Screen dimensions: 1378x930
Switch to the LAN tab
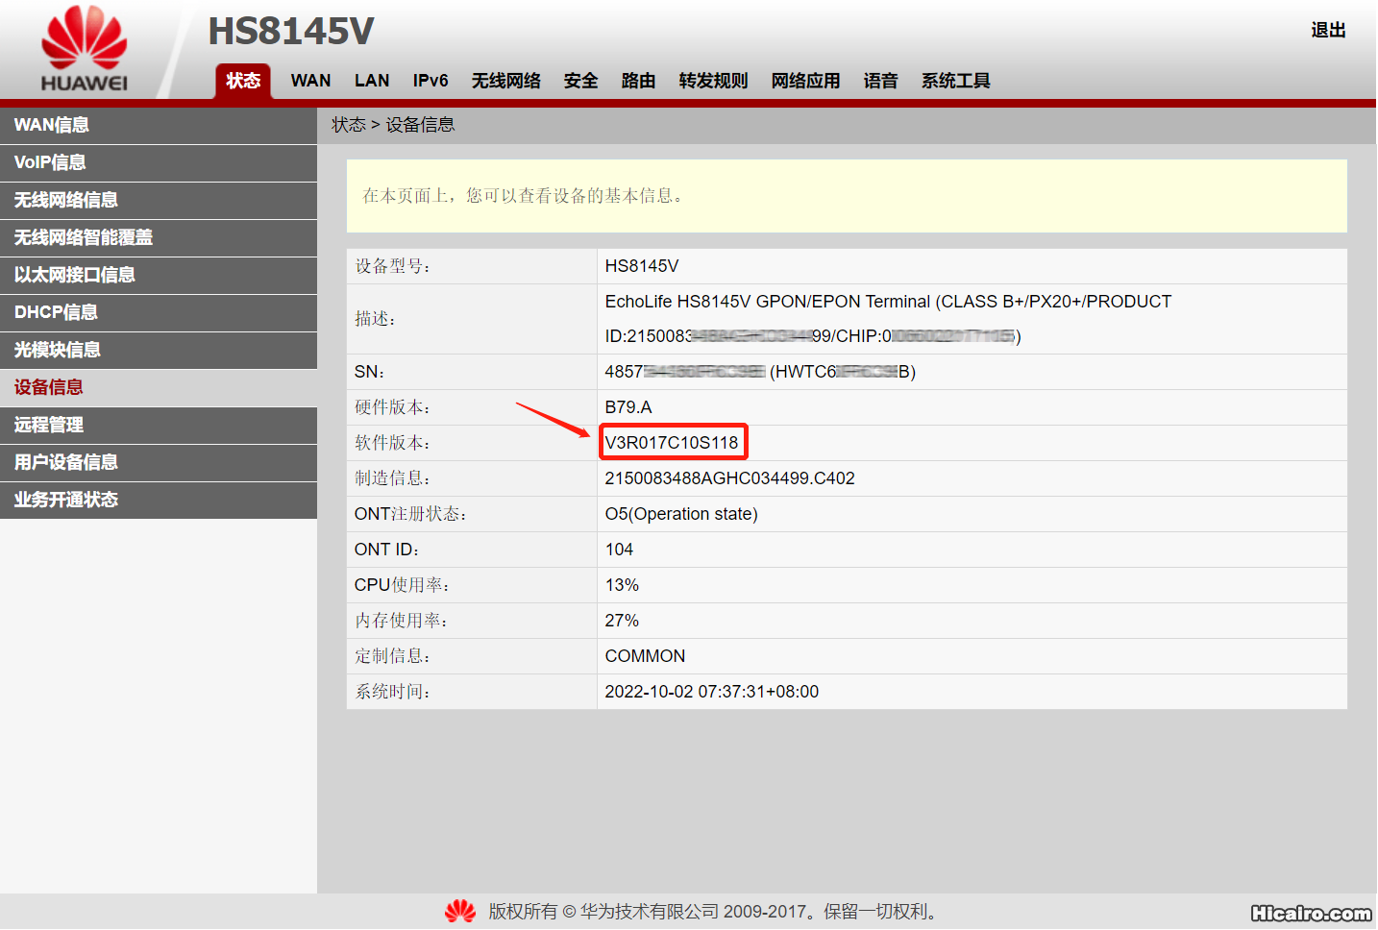(x=372, y=81)
